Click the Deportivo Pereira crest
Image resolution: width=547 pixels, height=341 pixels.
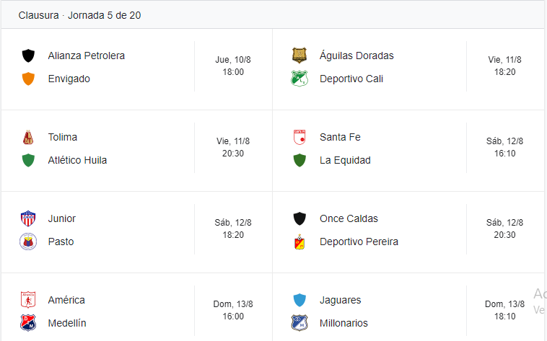tap(299, 242)
